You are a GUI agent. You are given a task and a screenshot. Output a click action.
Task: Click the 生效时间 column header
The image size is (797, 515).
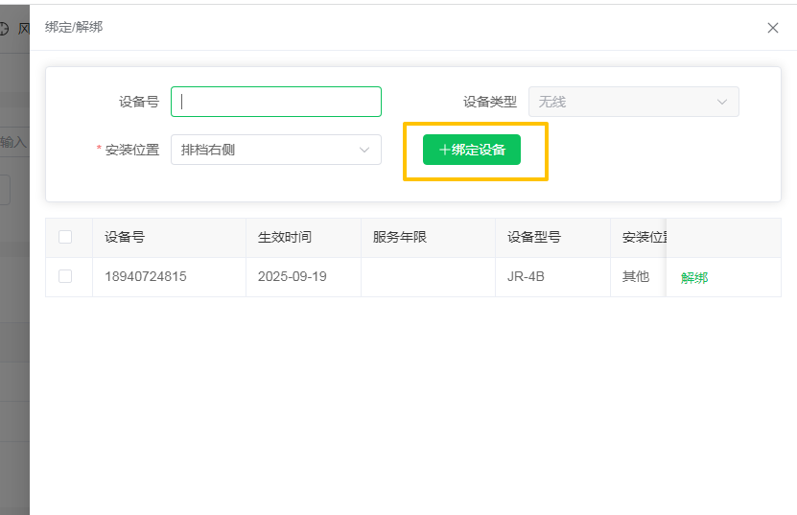pos(285,238)
